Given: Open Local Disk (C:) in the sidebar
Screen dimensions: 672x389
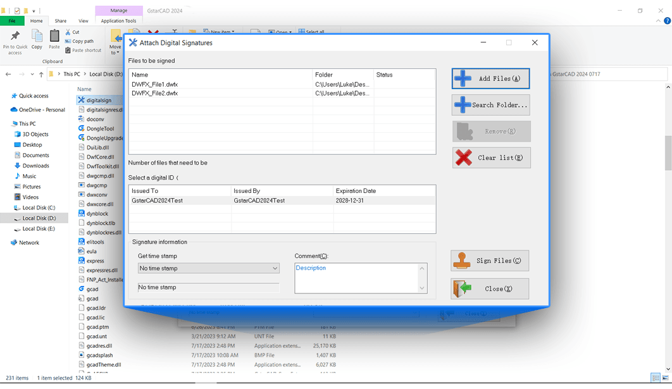Looking at the screenshot, I should point(39,207).
